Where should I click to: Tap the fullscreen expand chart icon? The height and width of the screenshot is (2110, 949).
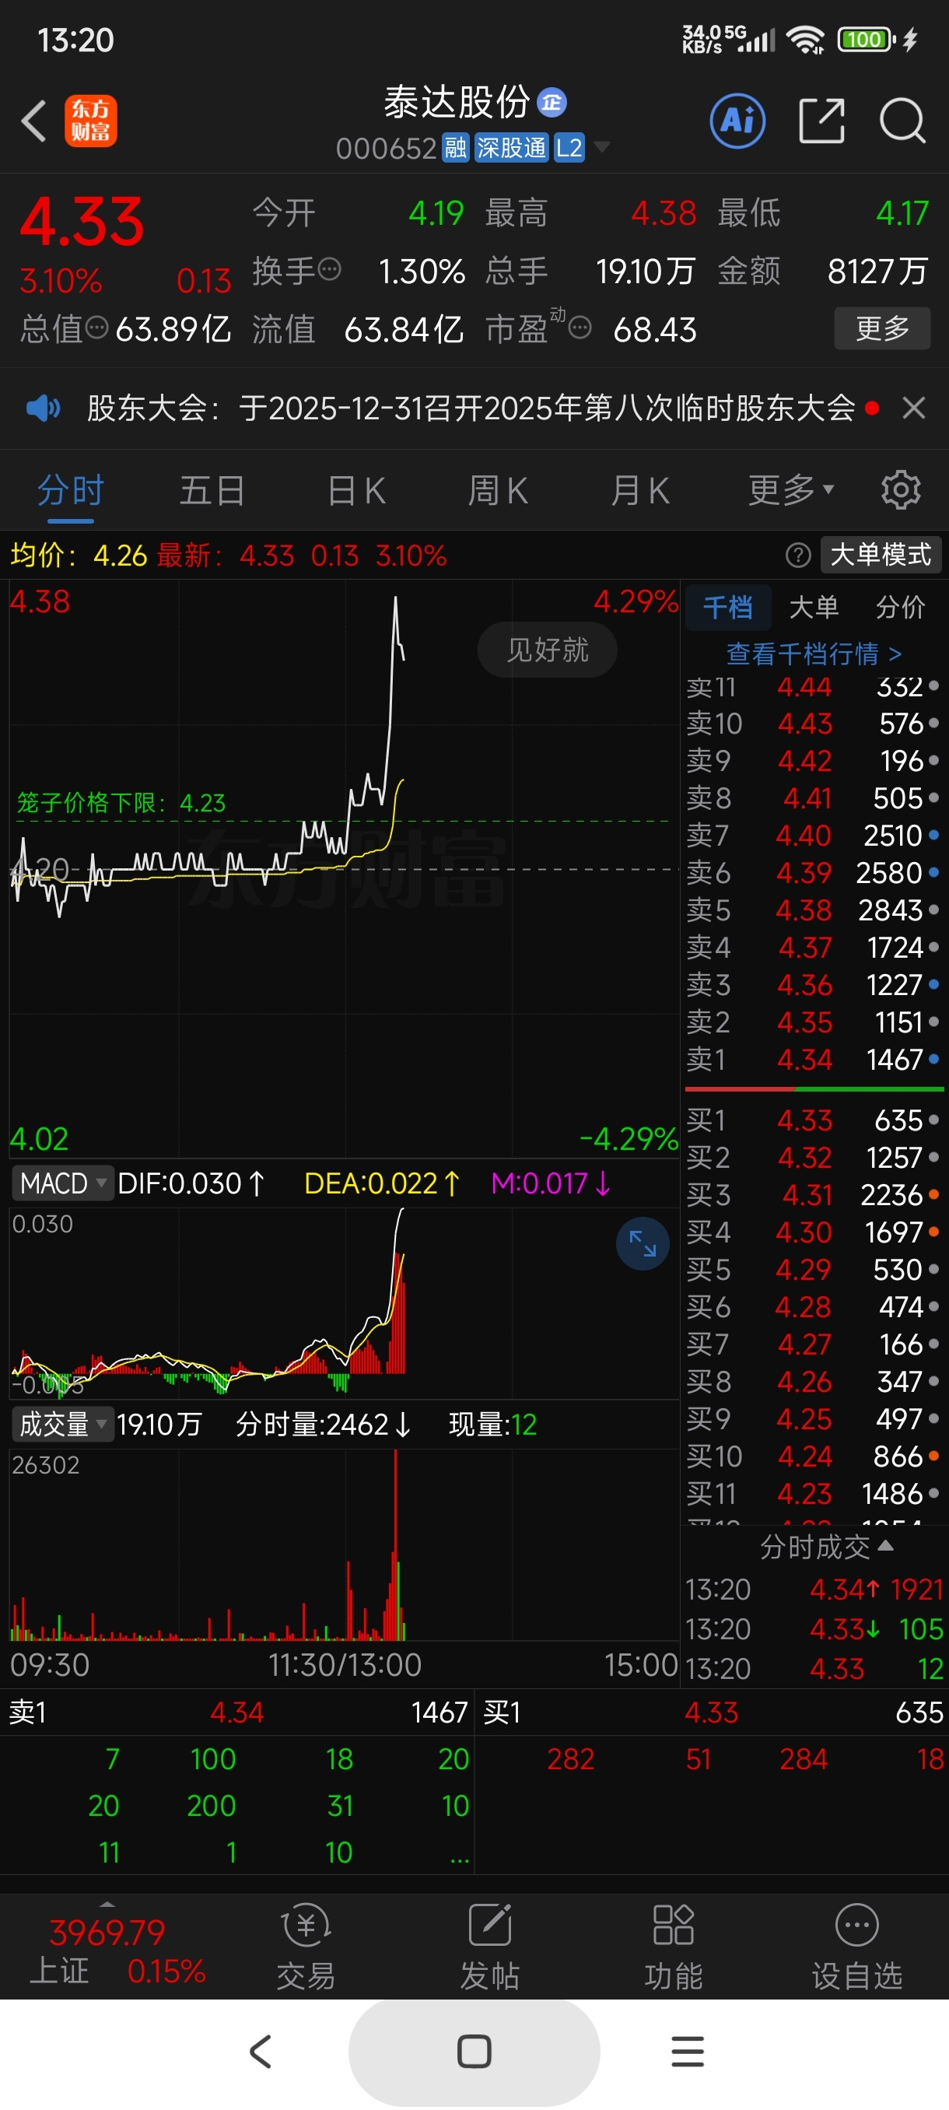(643, 1244)
